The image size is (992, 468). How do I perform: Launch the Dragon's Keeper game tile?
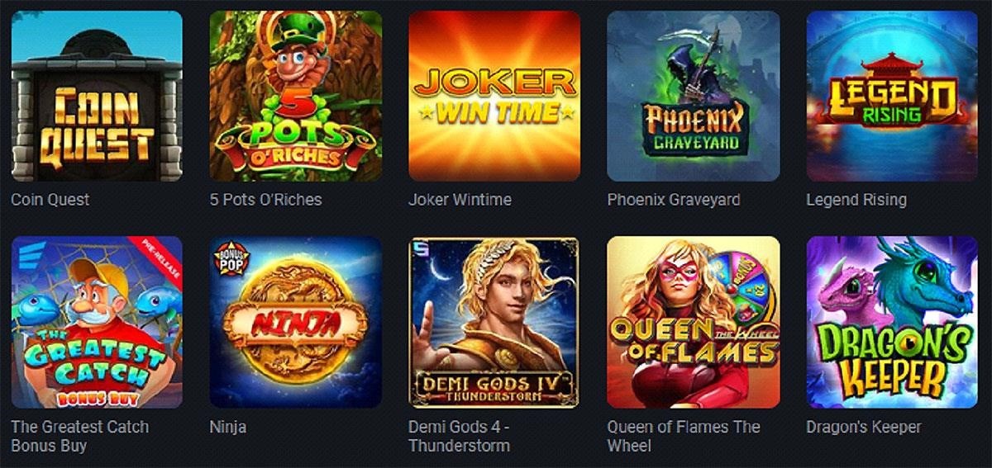coord(892,322)
